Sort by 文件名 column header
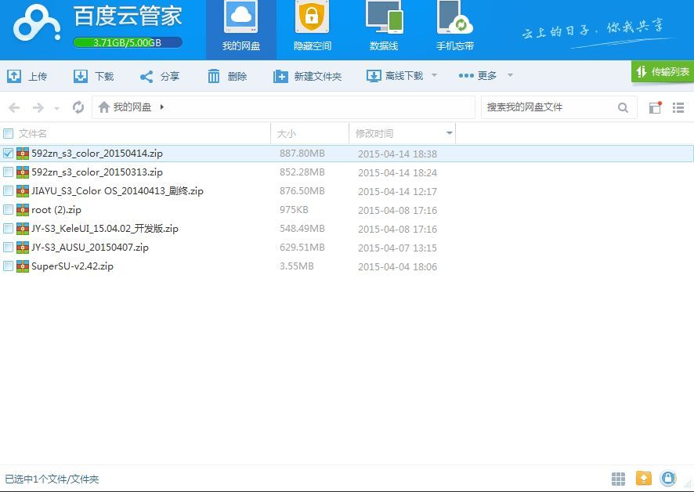The height and width of the screenshot is (492, 694). (33, 133)
